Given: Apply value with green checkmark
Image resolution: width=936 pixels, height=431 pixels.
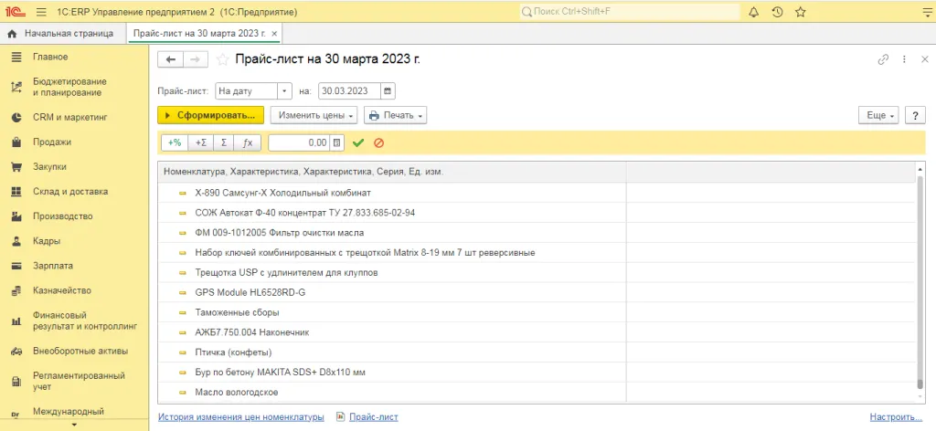Looking at the screenshot, I should pos(358,142).
